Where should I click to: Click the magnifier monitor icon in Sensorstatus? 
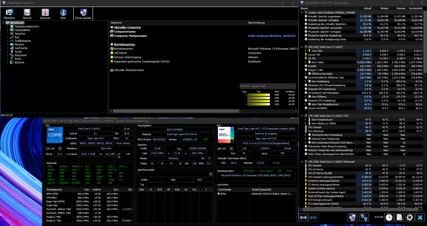pyautogui.click(x=352, y=217)
